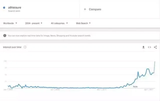Open help icon beside Interest over time
The image size is (160, 101).
pos(25,47)
